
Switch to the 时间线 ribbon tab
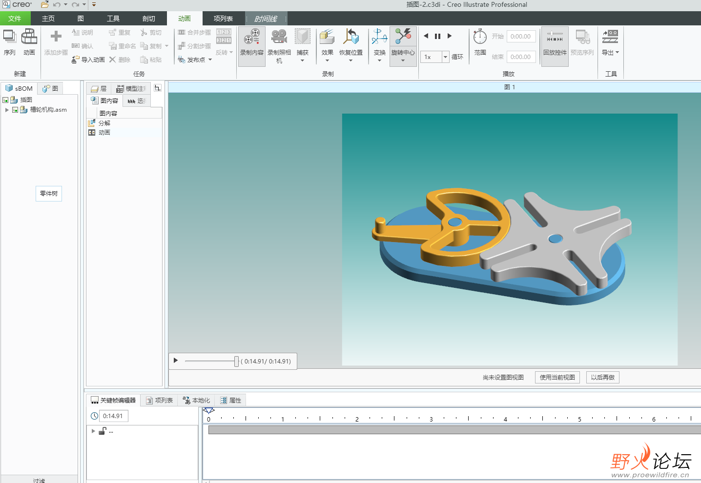click(266, 19)
